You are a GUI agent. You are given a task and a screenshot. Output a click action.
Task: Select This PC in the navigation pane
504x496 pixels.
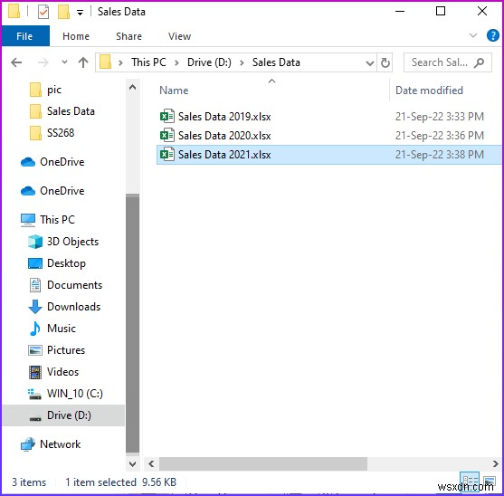(x=58, y=220)
